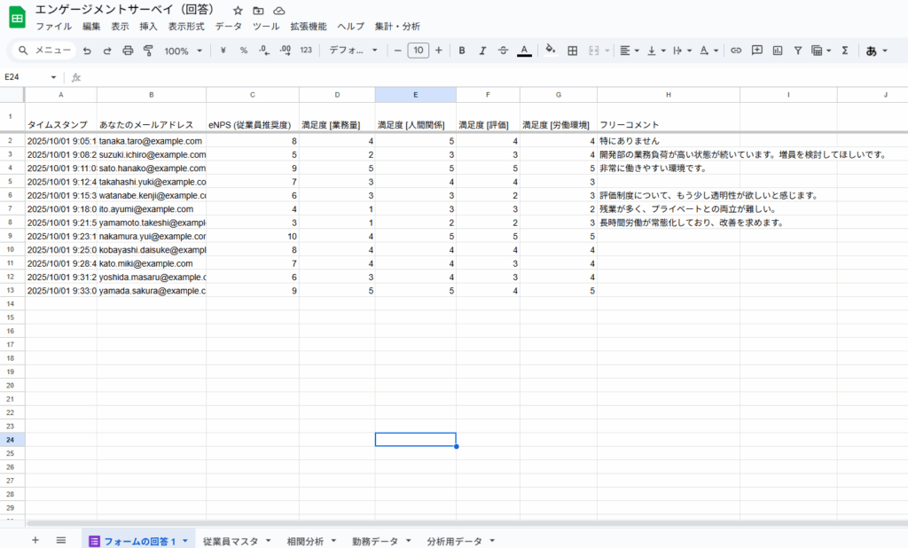Click the print icon
Screen dimensions: 908x548
(x=128, y=51)
